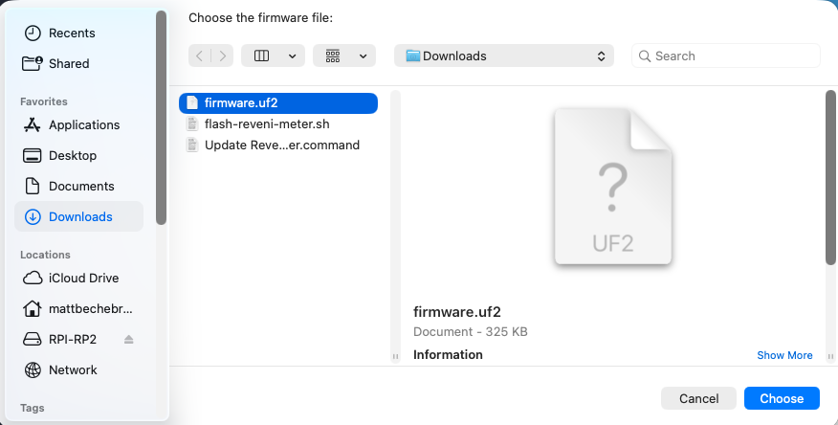Click the Search field
The width and height of the screenshot is (838, 425).
[x=726, y=56]
